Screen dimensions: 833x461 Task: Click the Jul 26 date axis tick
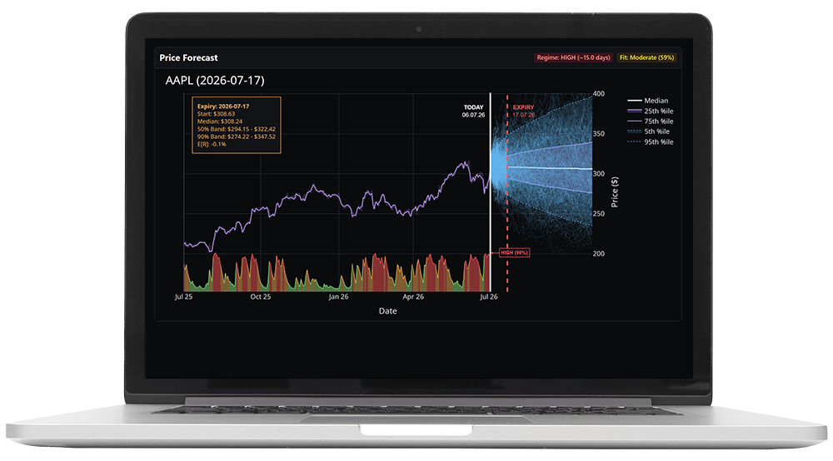(x=489, y=296)
